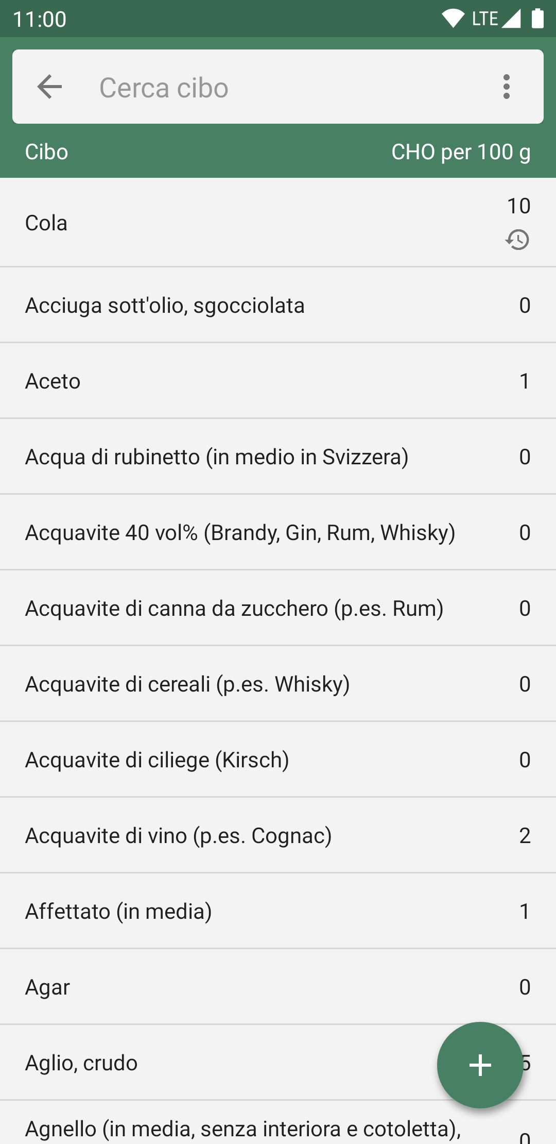Tap the history icon on Cola
The image size is (556, 1144).
[x=517, y=240]
